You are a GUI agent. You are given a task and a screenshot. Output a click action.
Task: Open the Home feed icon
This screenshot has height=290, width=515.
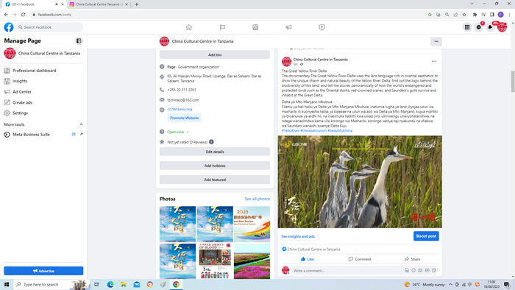tap(189, 27)
